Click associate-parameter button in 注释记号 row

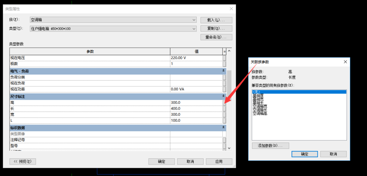pyautogui.click(x=224, y=140)
